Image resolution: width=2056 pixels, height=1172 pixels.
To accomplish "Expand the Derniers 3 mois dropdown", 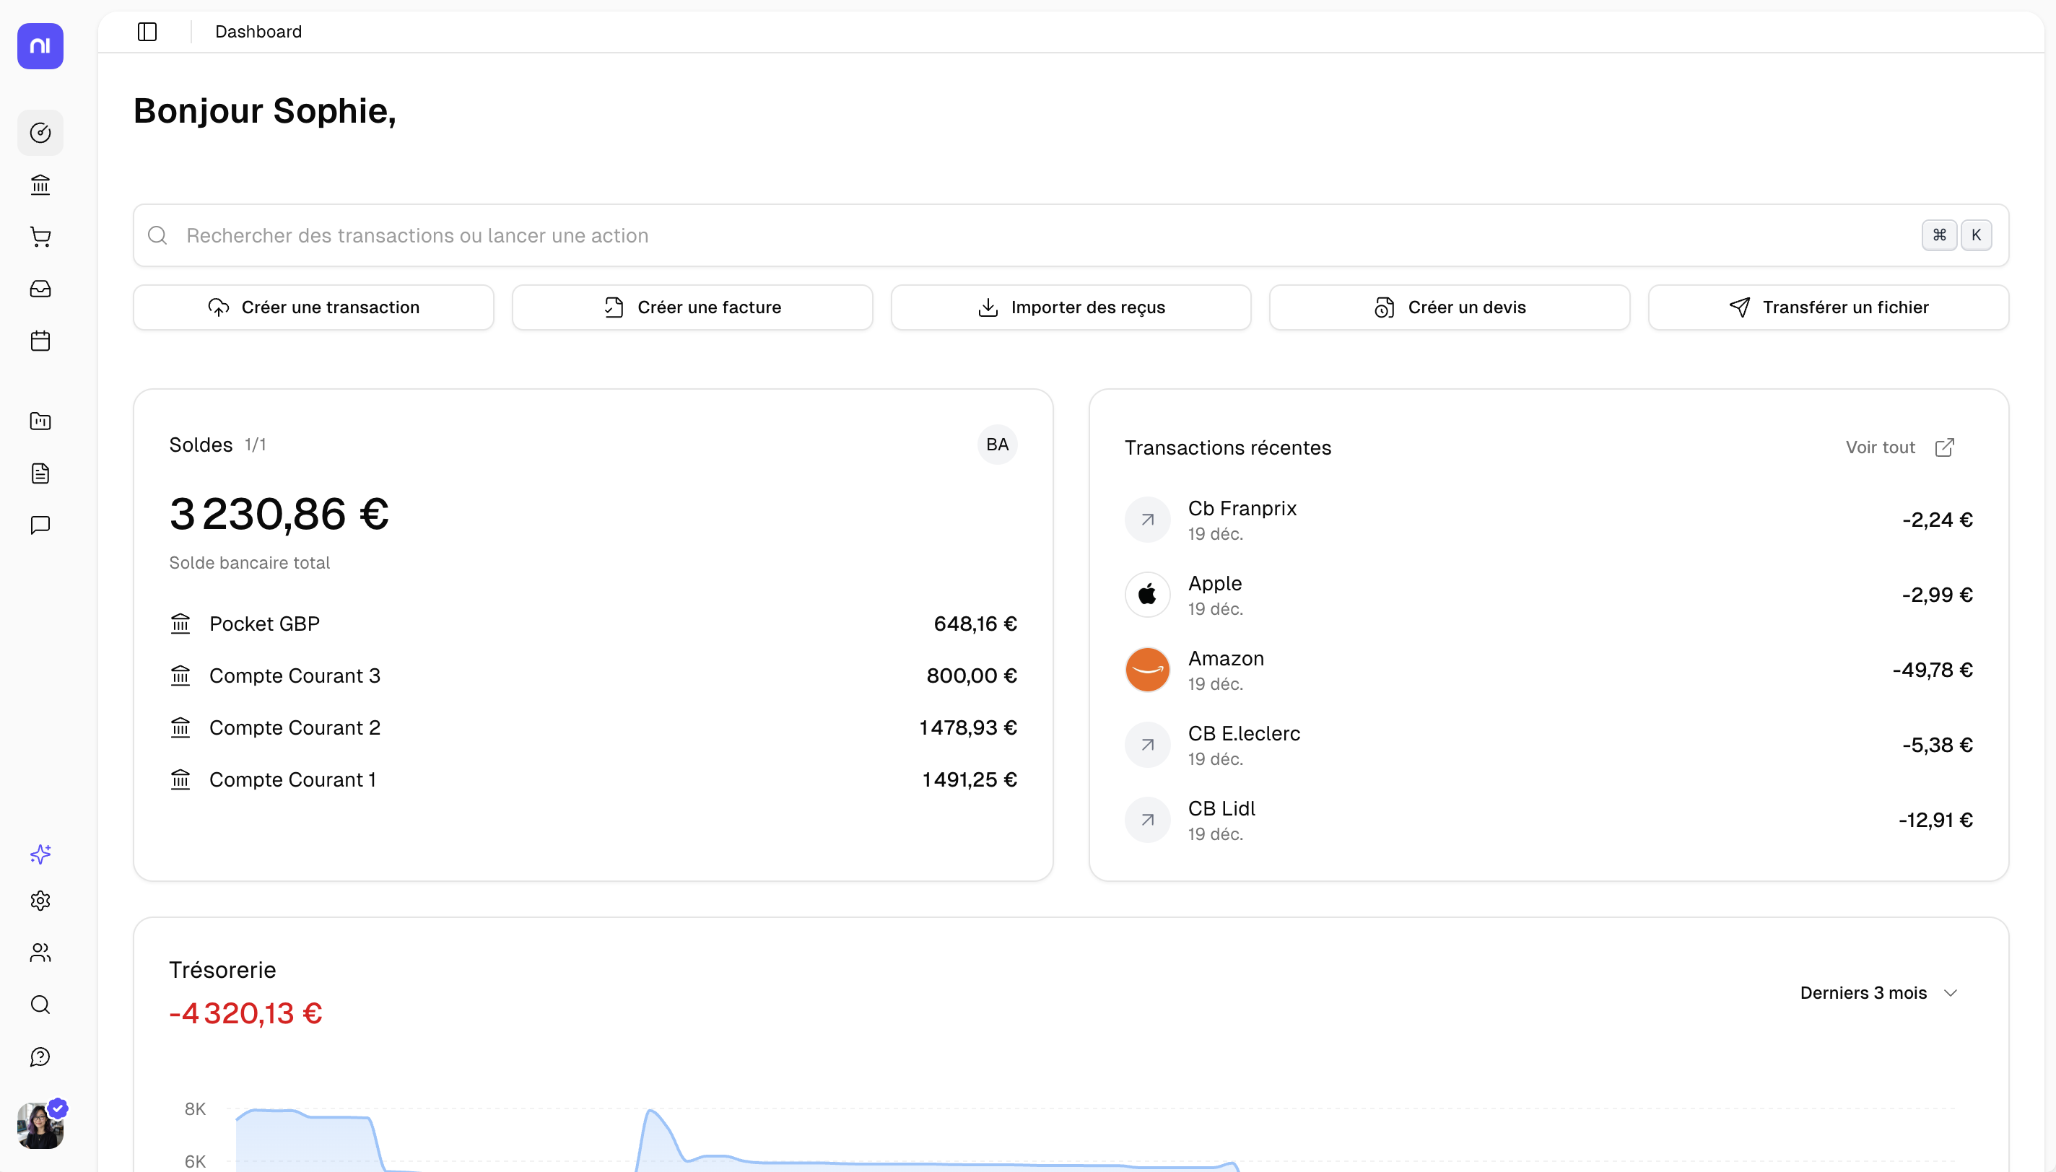I will (x=1878, y=992).
